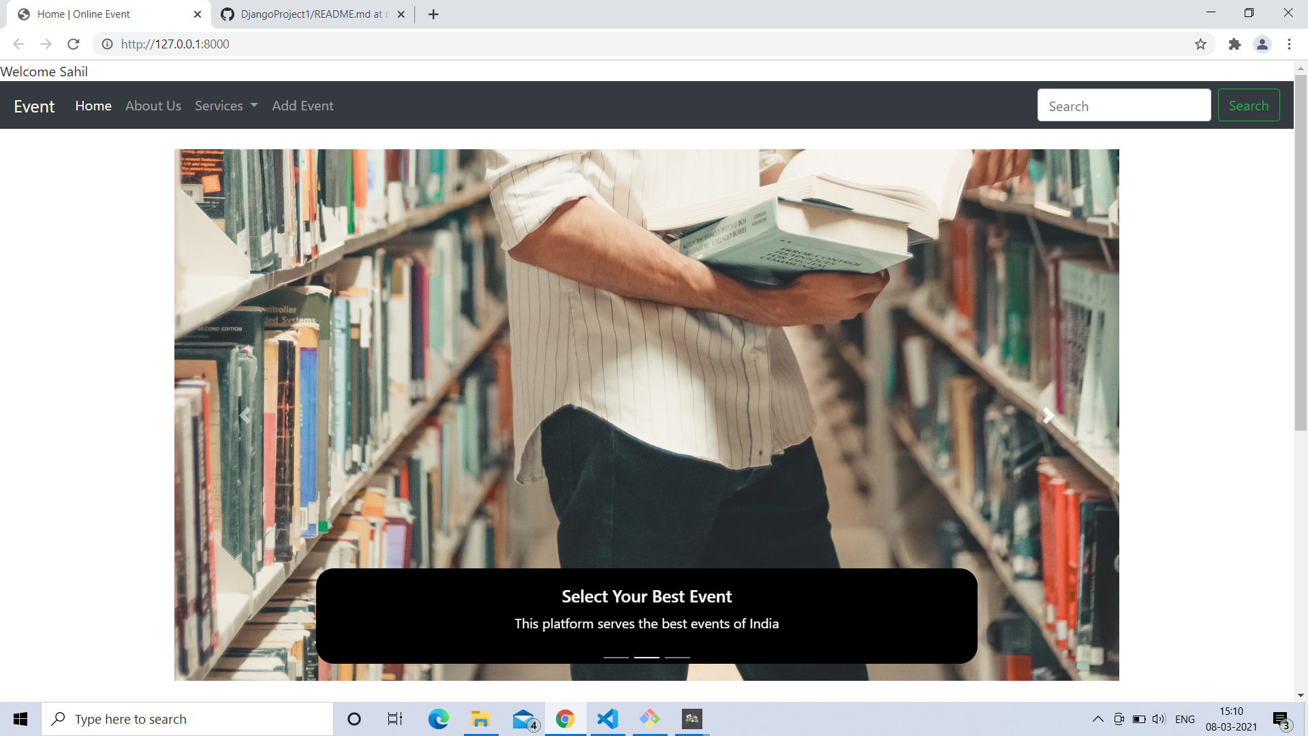Viewport: 1308px width, 736px height.
Task: Expand the Services dropdown menu
Action: pos(226,106)
